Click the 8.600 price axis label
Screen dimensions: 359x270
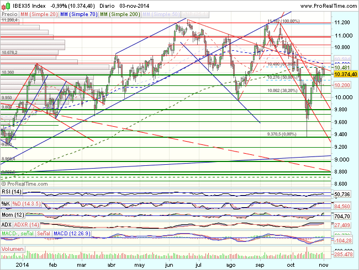pos(342,184)
